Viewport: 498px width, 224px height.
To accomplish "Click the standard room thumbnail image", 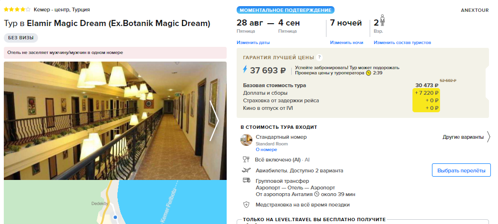I will tap(247, 140).
